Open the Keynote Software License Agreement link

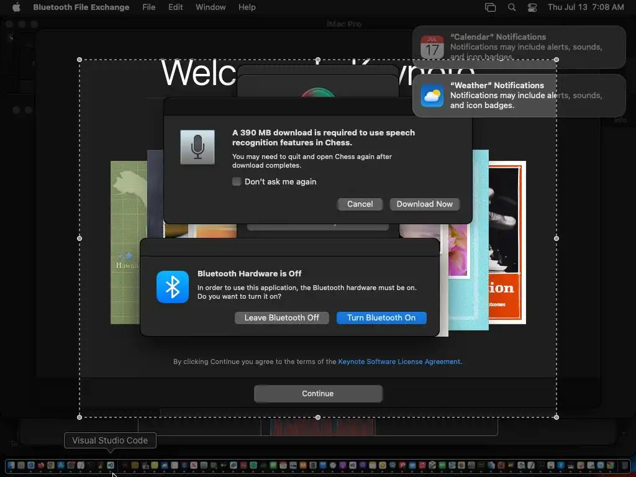(399, 361)
